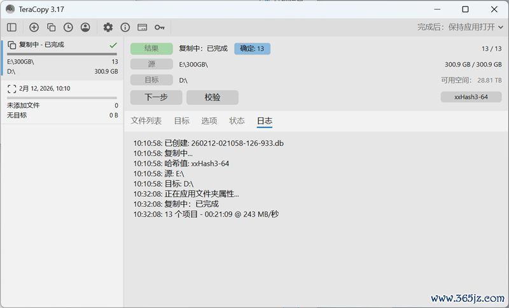Click the license key icon
Viewport: 509px width, 308px height.
pyautogui.click(x=160, y=27)
